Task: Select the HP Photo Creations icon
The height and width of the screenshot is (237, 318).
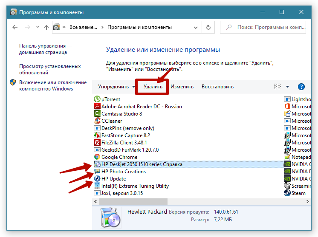Action: pyautogui.click(x=97, y=171)
